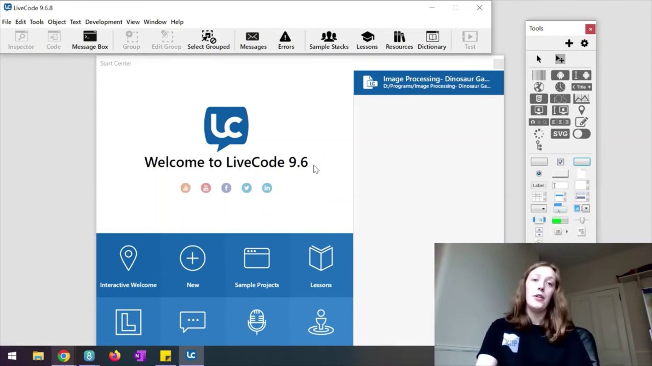Open the Tools palette gear settings
652x366 pixels.
(584, 44)
